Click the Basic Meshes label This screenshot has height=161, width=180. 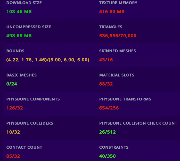[x=21, y=75]
